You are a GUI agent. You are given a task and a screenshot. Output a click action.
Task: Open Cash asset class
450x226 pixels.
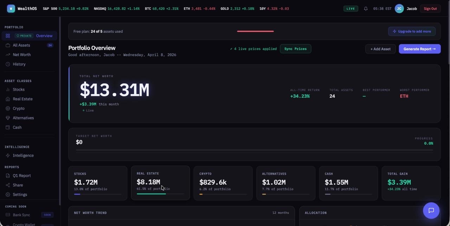click(x=30, y=127)
